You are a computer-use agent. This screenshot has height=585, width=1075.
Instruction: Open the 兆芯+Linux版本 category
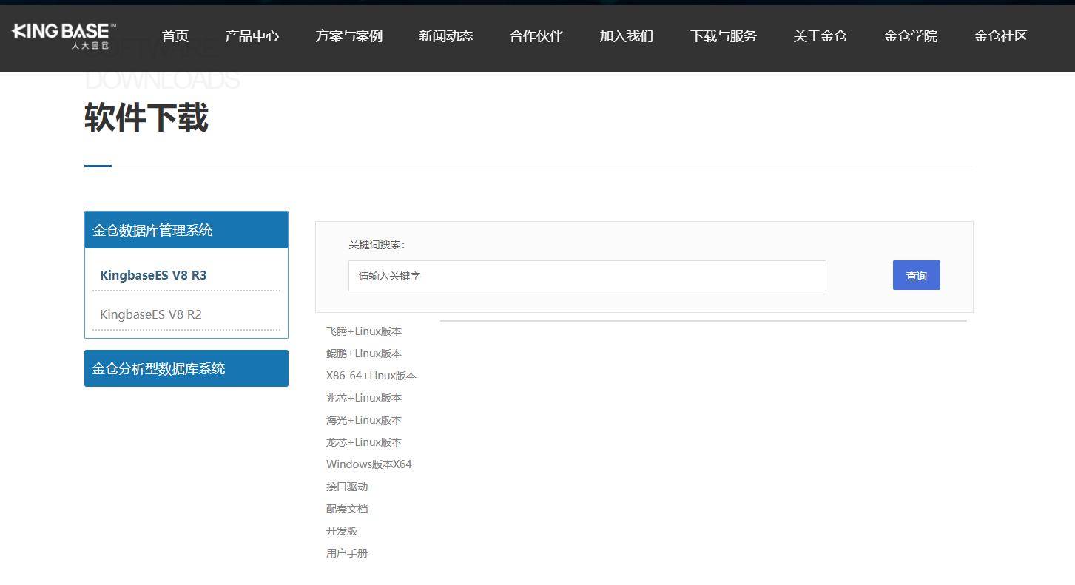(x=364, y=398)
